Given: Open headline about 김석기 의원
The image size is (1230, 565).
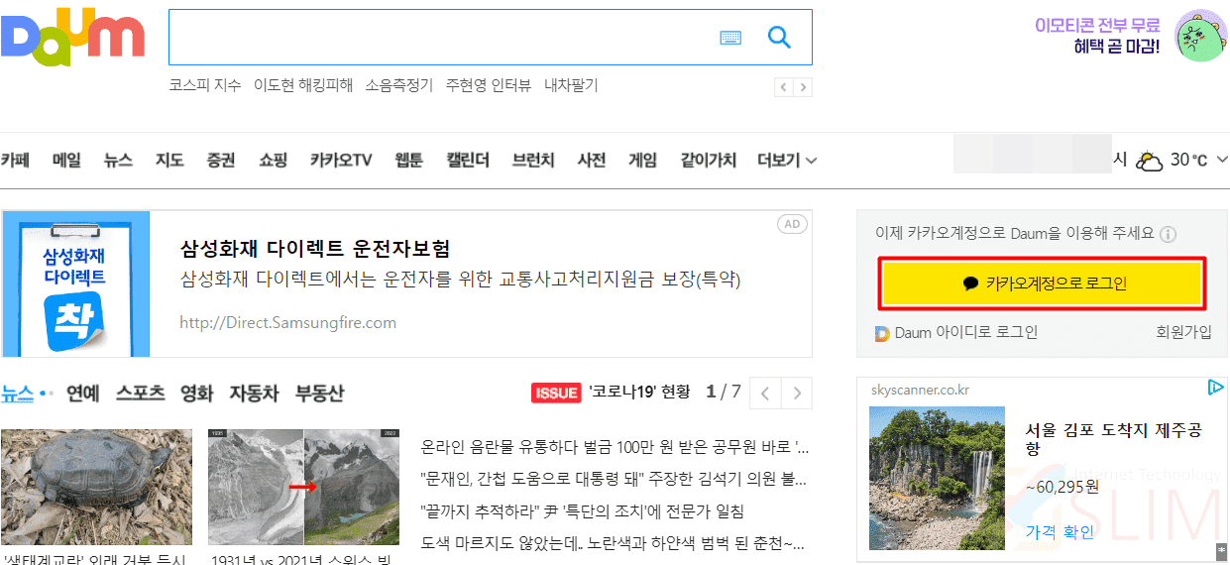Looking at the screenshot, I should pyautogui.click(x=615, y=480).
